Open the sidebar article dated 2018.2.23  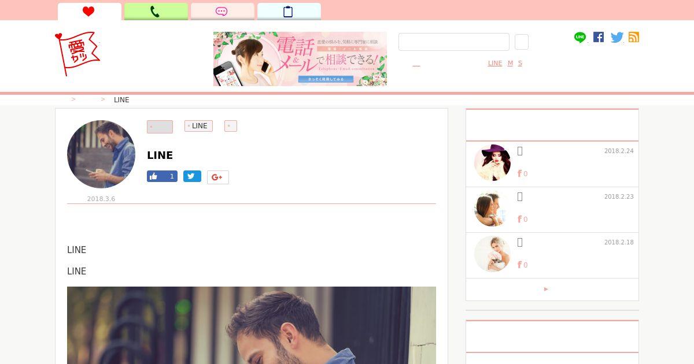tap(552, 210)
